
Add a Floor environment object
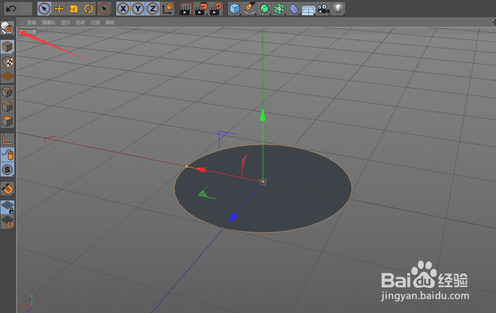click(x=309, y=9)
